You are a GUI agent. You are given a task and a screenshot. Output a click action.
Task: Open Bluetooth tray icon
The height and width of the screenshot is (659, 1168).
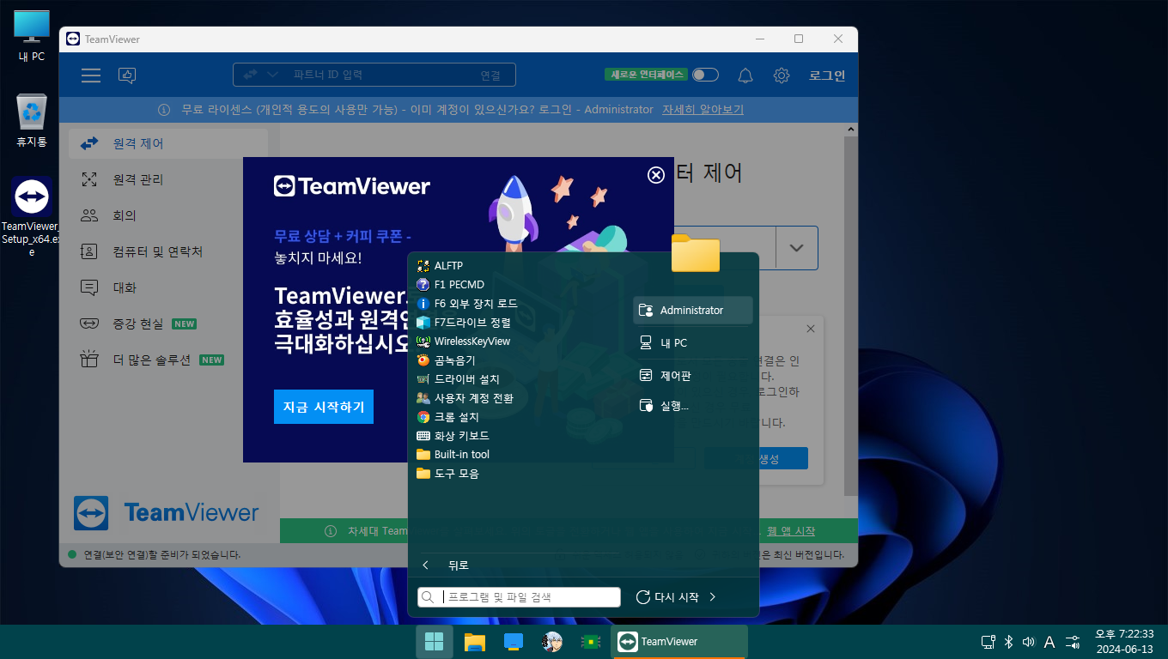(x=1010, y=642)
